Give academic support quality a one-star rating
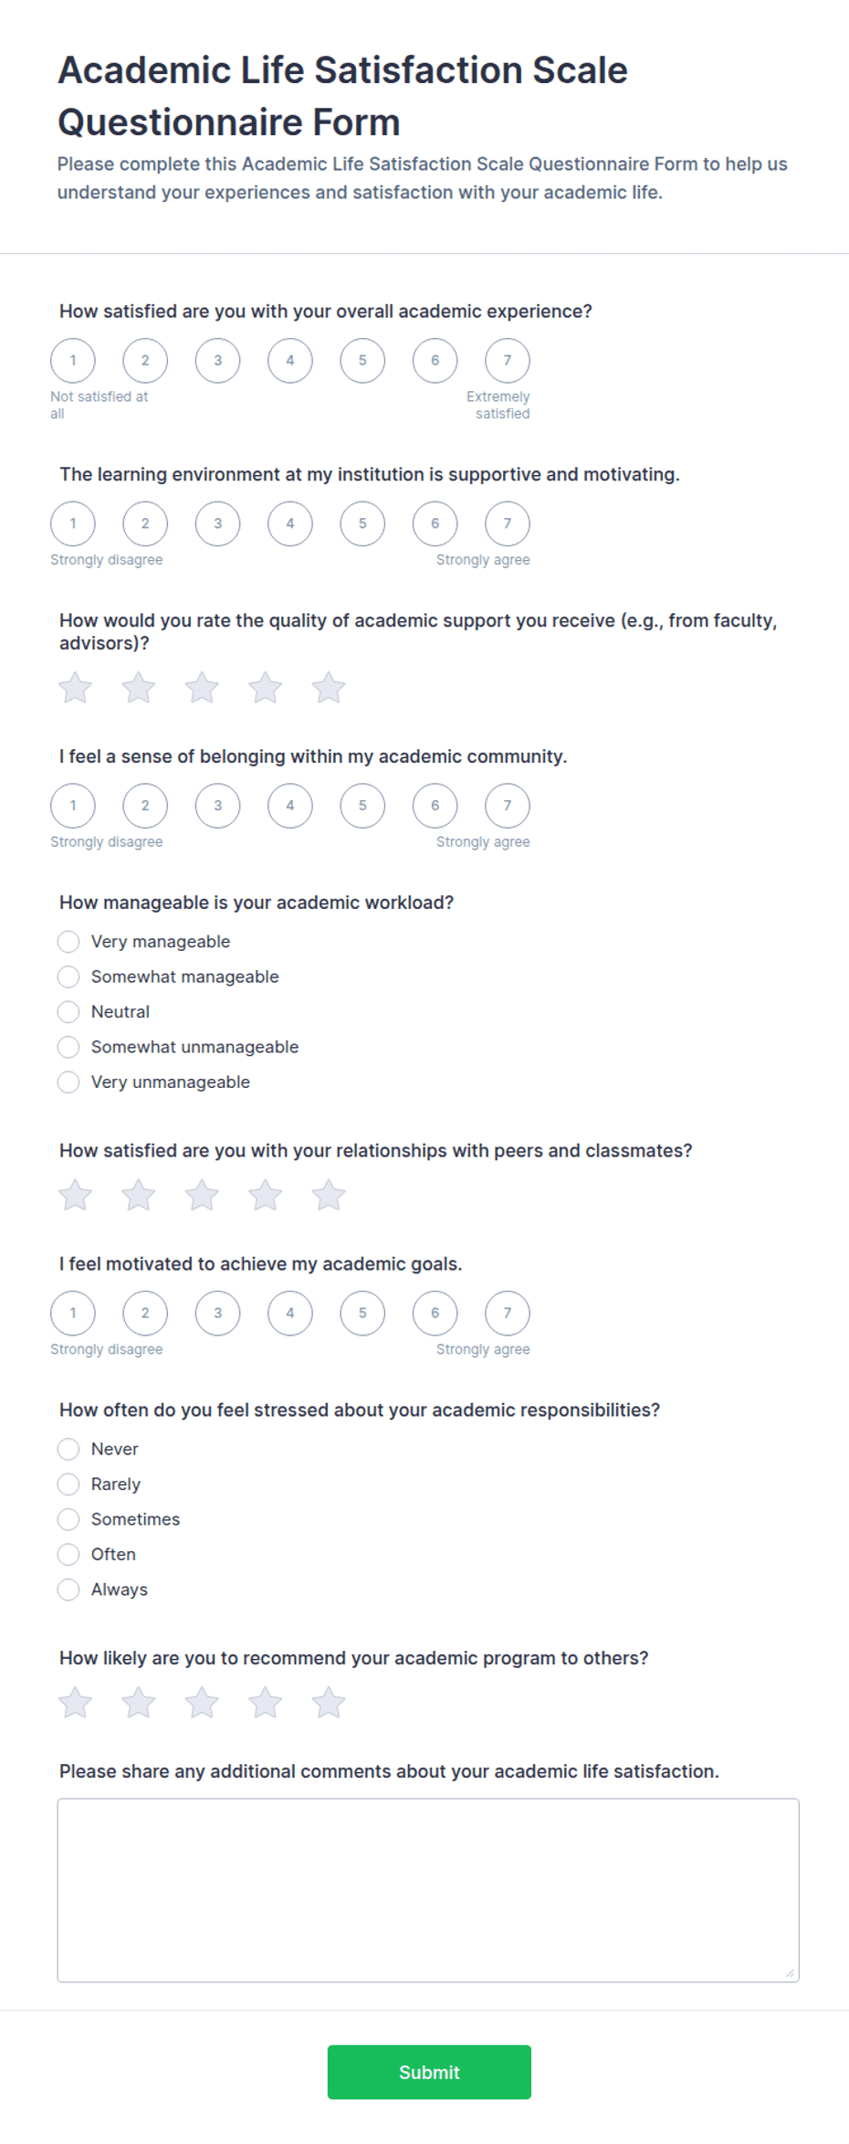This screenshot has height=2144, width=849. [x=75, y=688]
